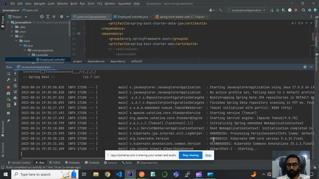Open Search Everywhere magnifier
319x179 pixels.
click(x=304, y=10)
